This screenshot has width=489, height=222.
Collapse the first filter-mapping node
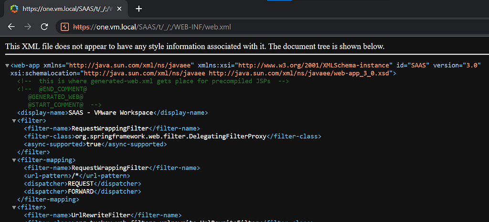tap(14, 160)
